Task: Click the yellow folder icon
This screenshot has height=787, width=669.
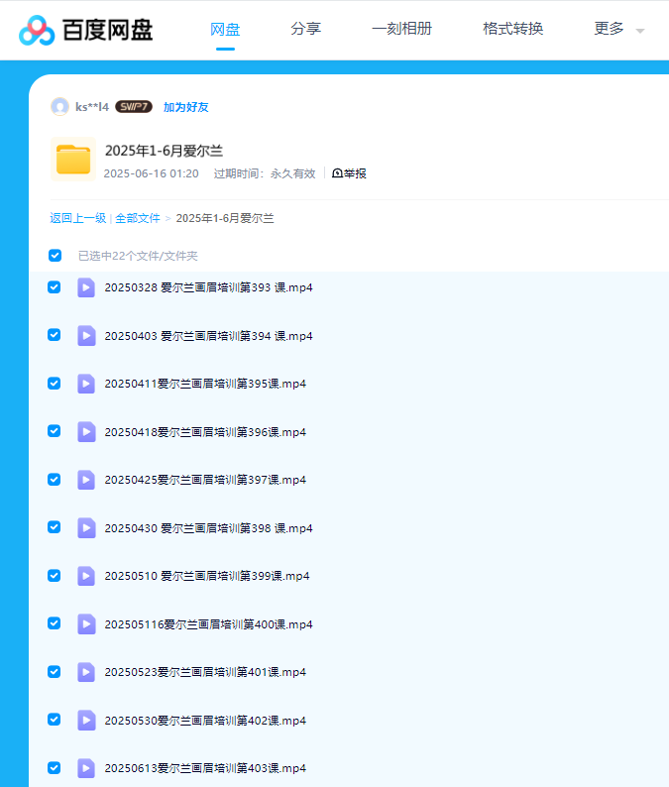Action: click(x=72, y=160)
